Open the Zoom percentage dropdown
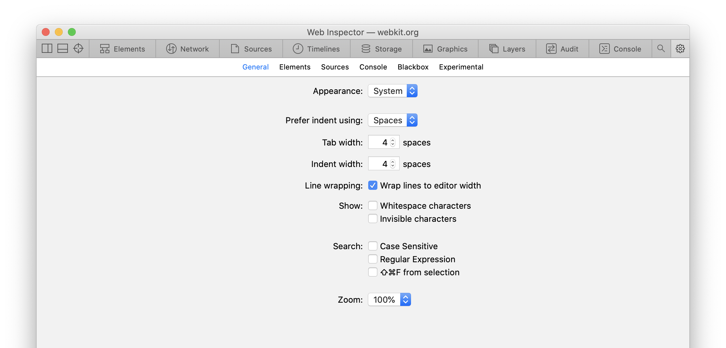 point(389,300)
